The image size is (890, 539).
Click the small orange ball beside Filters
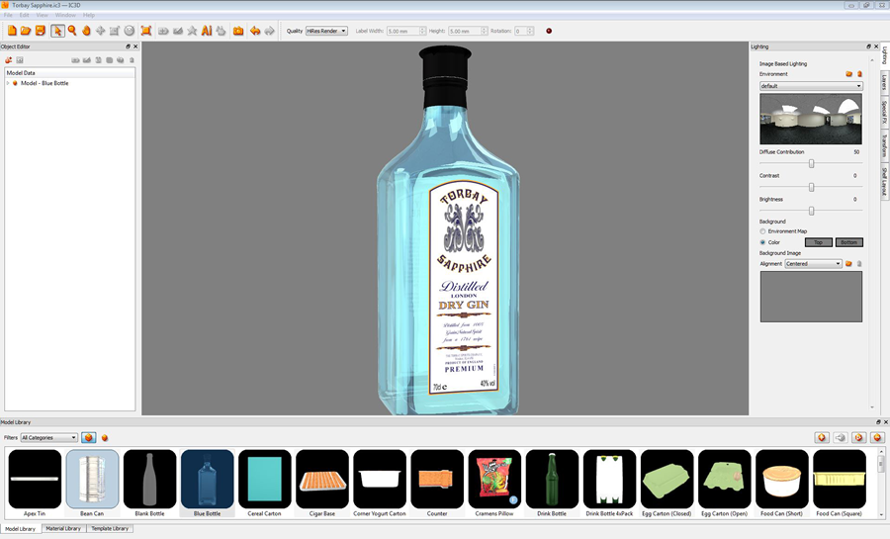pyautogui.click(x=105, y=438)
